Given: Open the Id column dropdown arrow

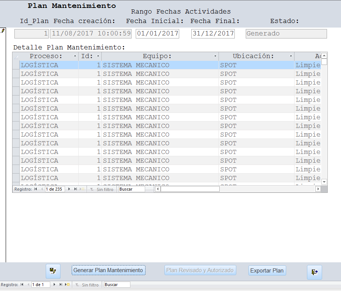Looking at the screenshot, I should (x=98, y=56).
